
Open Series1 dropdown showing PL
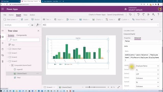[x=147, y=70]
